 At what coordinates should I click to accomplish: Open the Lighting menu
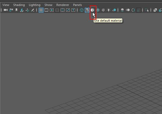pyautogui.click(x=35, y=5)
